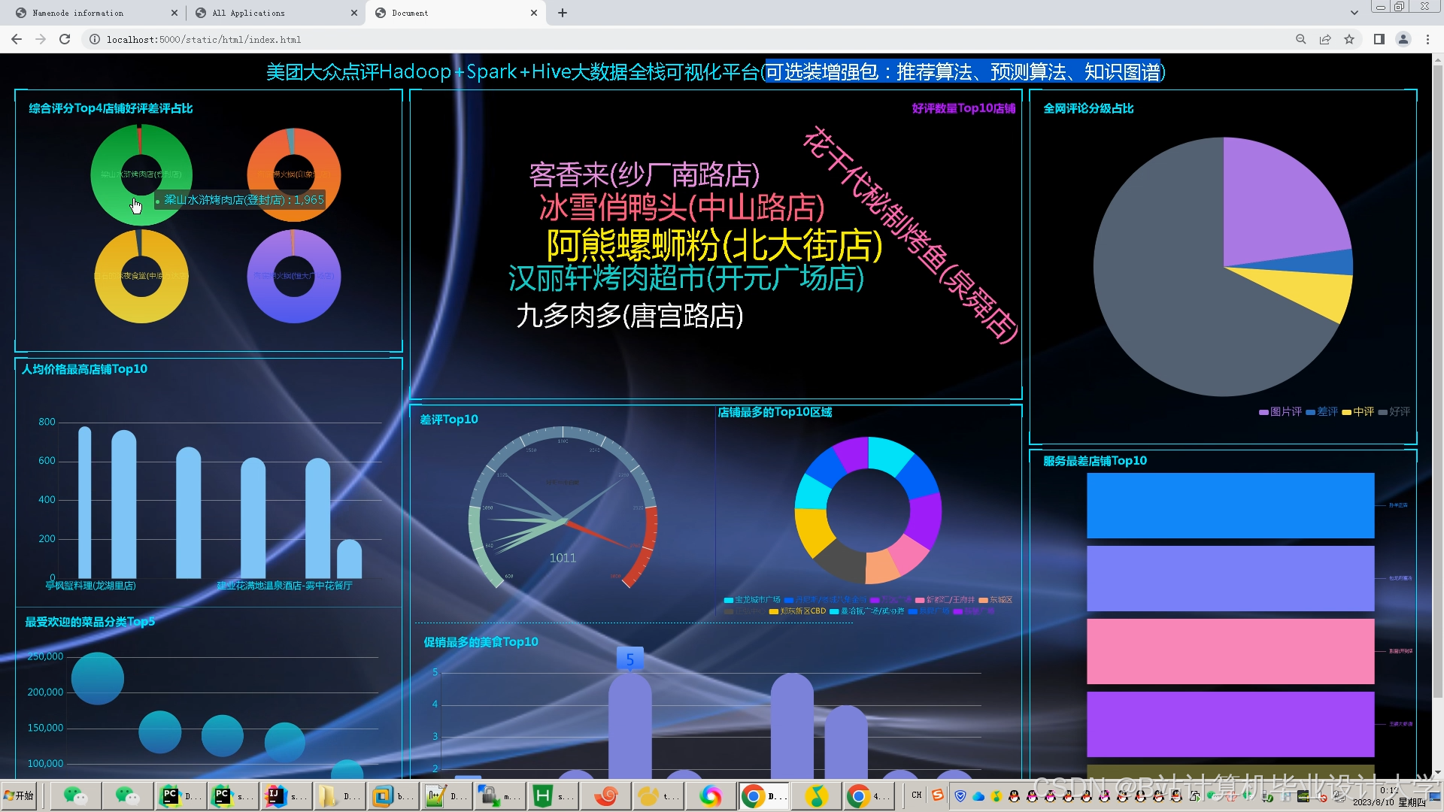Open the Chrome three-dot menu

pyautogui.click(x=1427, y=39)
